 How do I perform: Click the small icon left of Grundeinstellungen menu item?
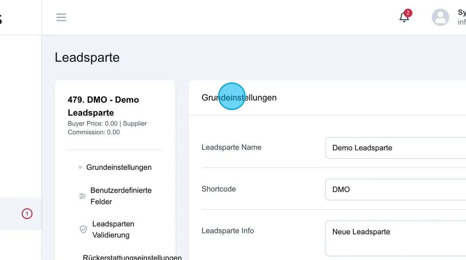tap(80, 168)
